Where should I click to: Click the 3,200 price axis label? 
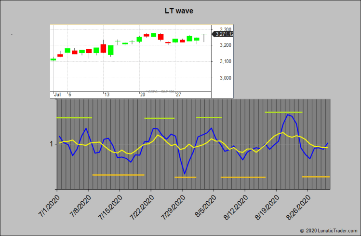coord(224,45)
